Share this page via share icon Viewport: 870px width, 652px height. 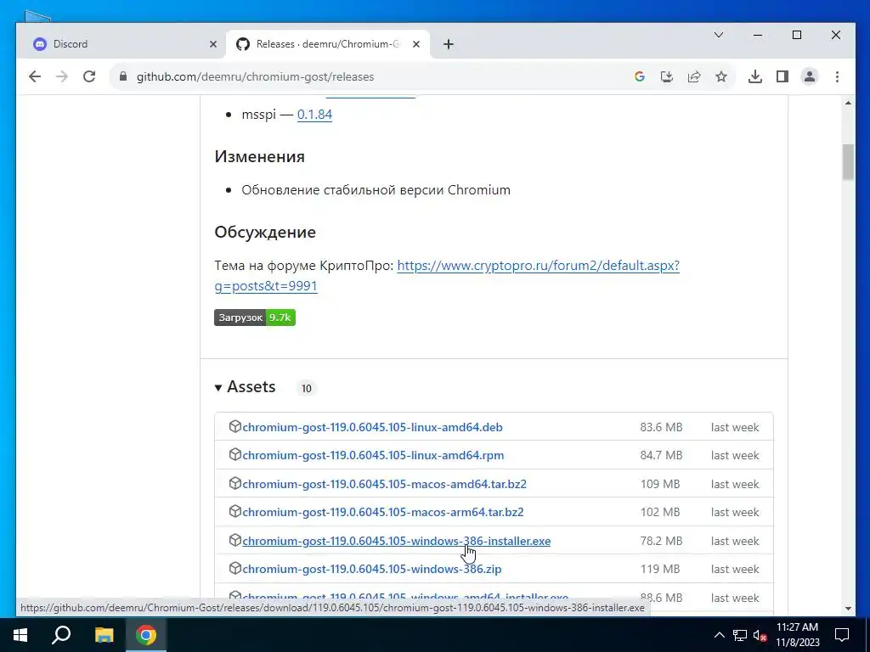[x=693, y=76]
